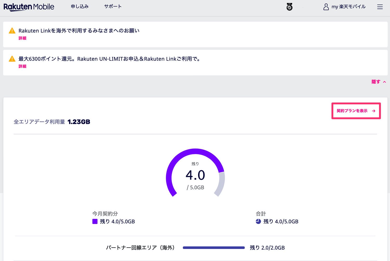
Task: Click 4.0 remaining value in gauge
Action: (195, 175)
